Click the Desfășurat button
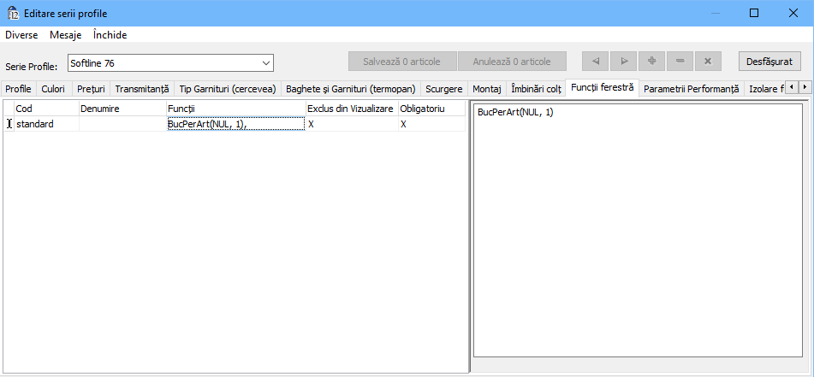The height and width of the screenshot is (377, 814). [769, 62]
